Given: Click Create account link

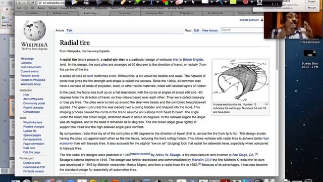Looking at the screenshot, I should pyautogui.click(x=249, y=20).
